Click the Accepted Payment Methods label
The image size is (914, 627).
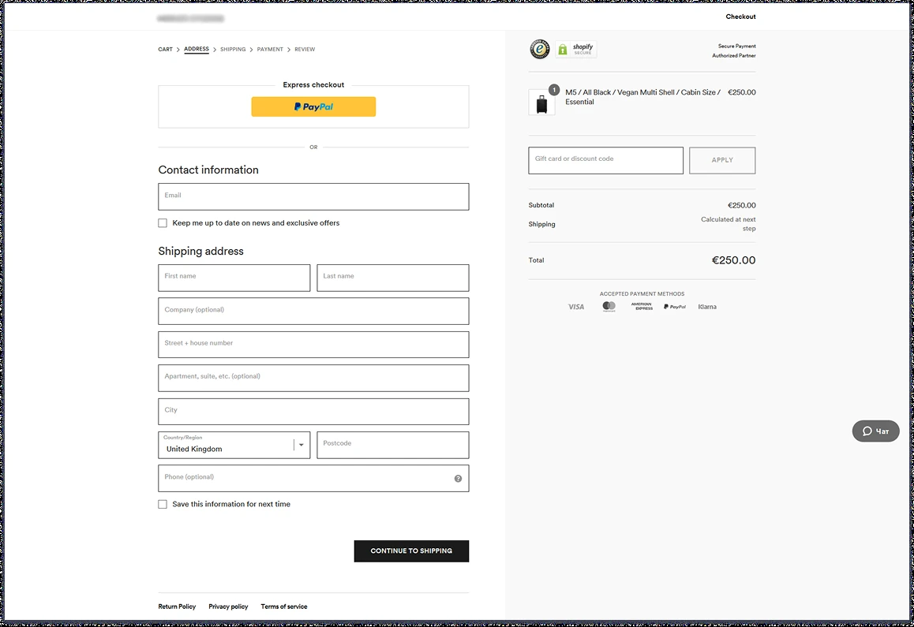coord(642,293)
